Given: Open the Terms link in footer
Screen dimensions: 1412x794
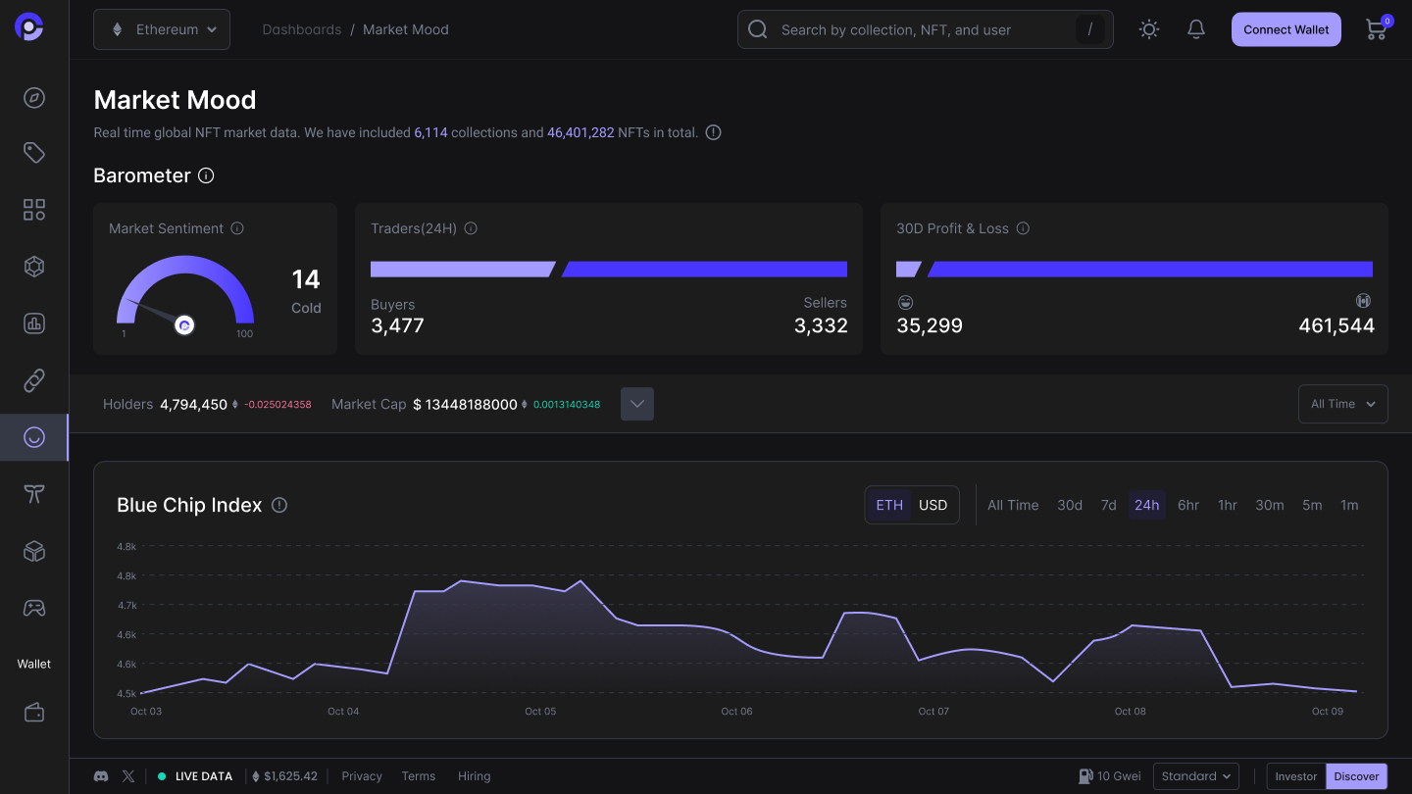Looking at the screenshot, I should 419,776.
